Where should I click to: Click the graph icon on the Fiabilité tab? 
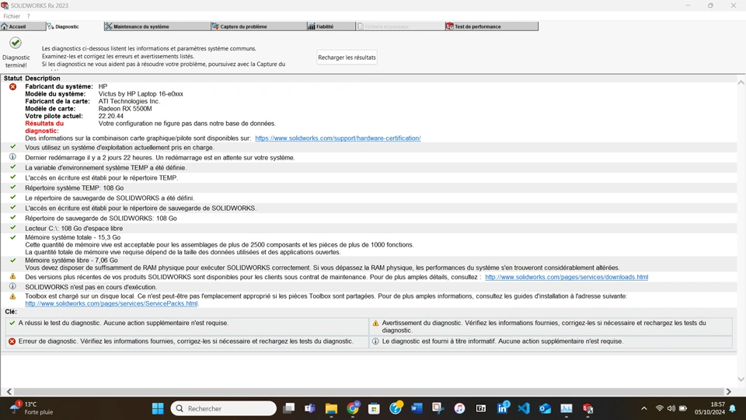(x=311, y=26)
